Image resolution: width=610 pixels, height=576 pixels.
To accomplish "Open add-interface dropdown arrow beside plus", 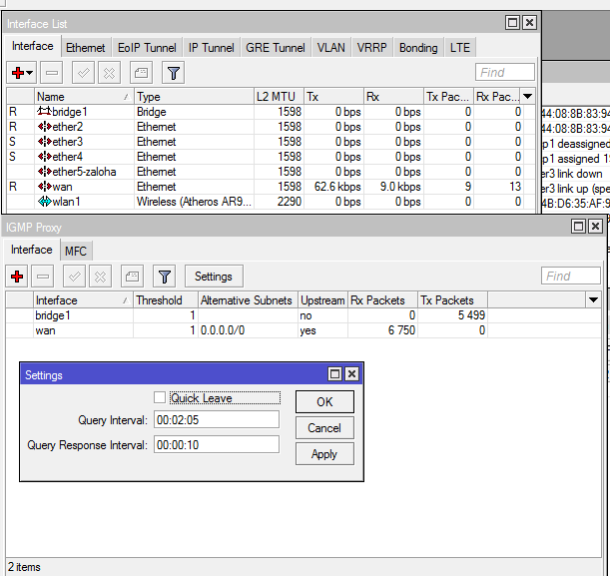I will (x=30, y=73).
